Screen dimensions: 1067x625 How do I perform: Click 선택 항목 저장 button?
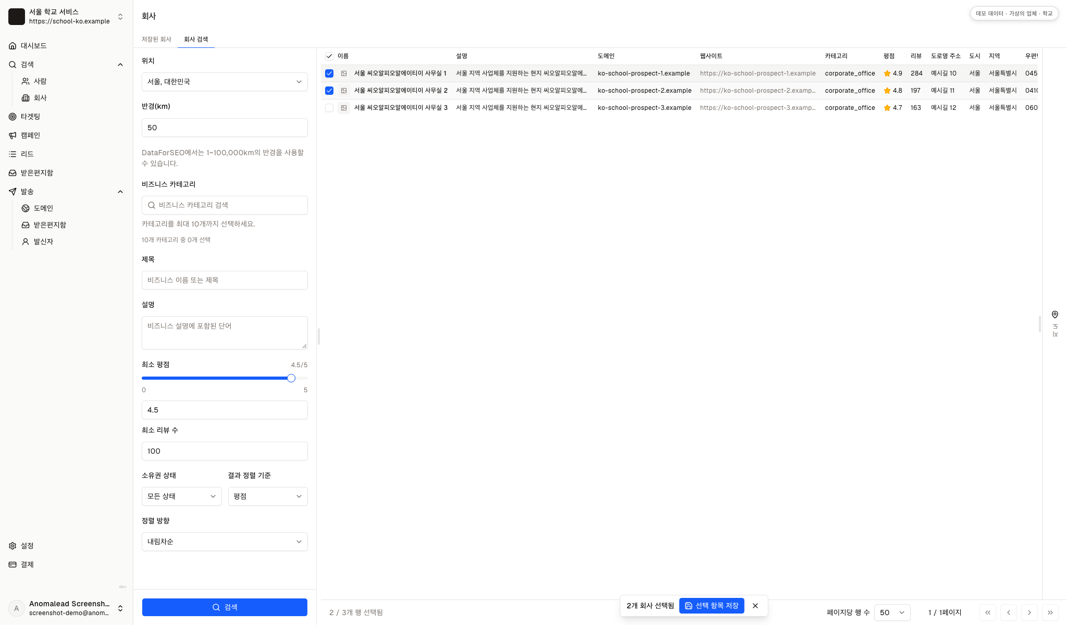click(712, 606)
